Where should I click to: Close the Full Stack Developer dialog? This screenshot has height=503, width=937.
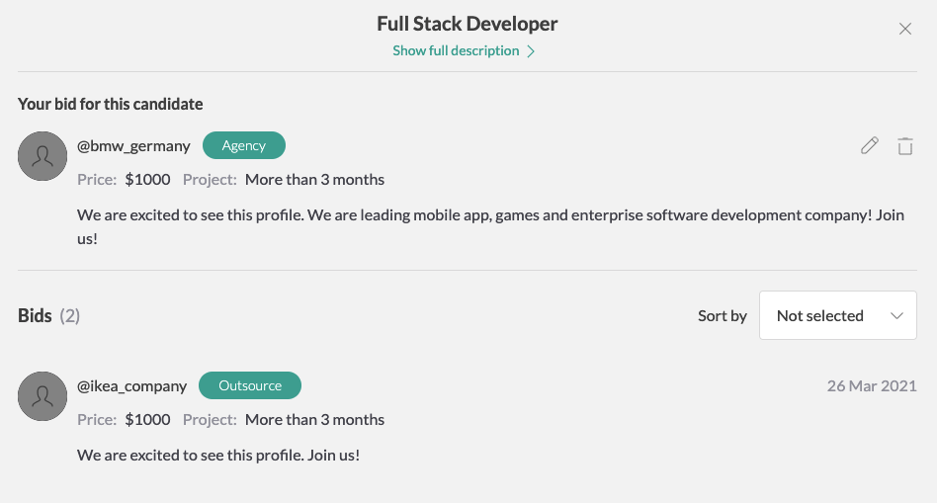[904, 29]
